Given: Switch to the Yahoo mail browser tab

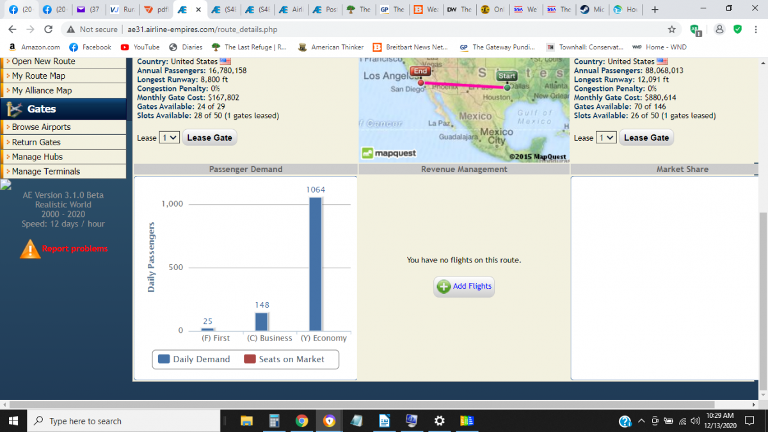Looking at the screenshot, I should 87,10.
